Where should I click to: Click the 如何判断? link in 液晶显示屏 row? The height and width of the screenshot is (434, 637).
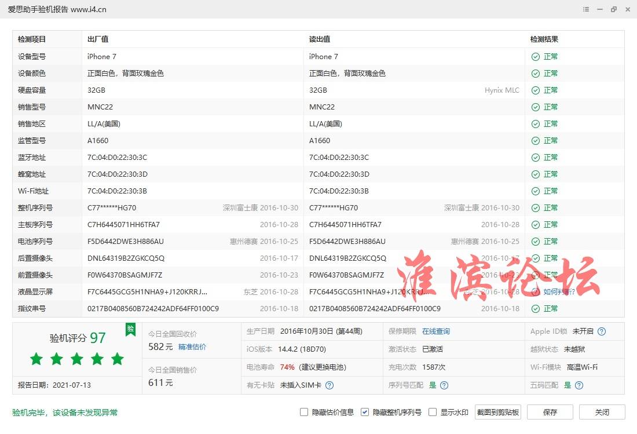(x=559, y=292)
